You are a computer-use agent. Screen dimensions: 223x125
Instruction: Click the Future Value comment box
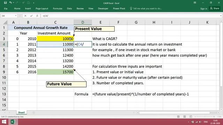[66, 84]
